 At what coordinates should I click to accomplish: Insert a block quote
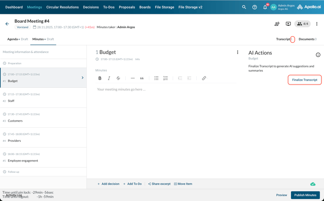click(x=142, y=78)
